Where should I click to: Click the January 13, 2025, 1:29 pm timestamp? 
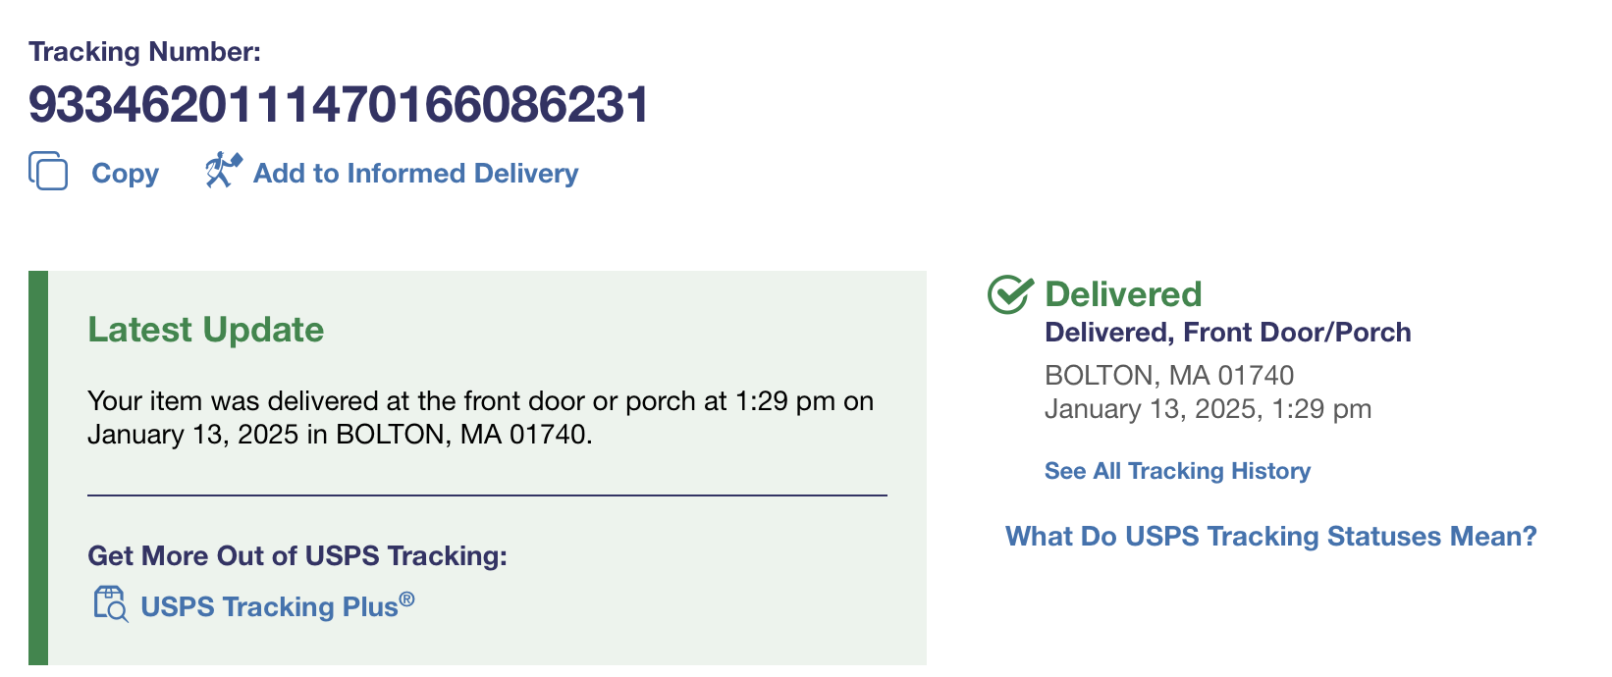point(1208,409)
